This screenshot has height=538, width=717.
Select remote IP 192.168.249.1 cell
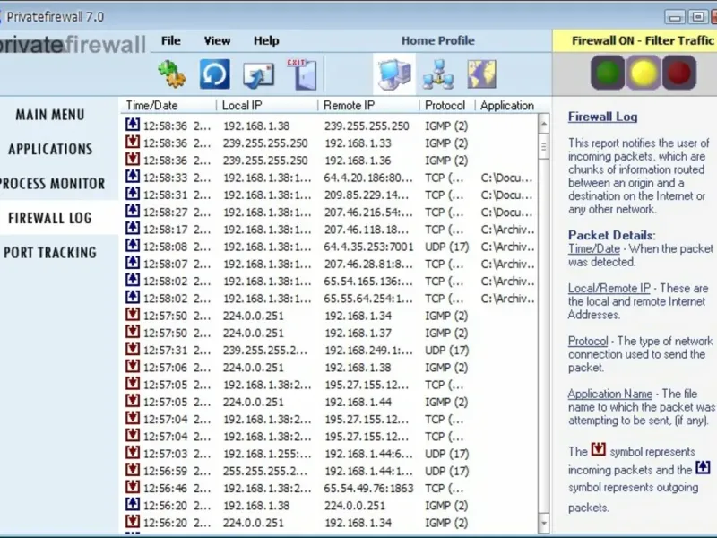point(368,350)
